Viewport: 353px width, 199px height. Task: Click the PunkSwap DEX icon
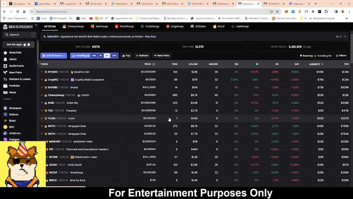click(x=142, y=27)
